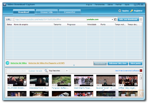148x103 pixels.
Task: Click the URL input field
Action: tap(50, 20)
